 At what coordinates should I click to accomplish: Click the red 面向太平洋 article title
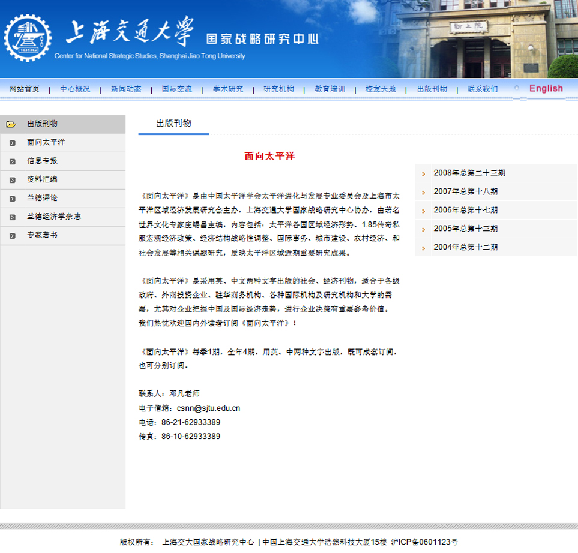pos(269,156)
